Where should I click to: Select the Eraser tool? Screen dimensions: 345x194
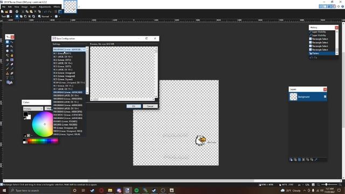pos(12,64)
